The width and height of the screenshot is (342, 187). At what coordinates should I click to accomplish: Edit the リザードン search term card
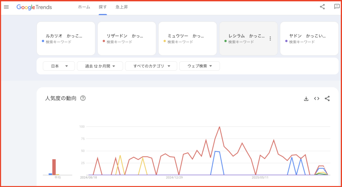(127, 39)
